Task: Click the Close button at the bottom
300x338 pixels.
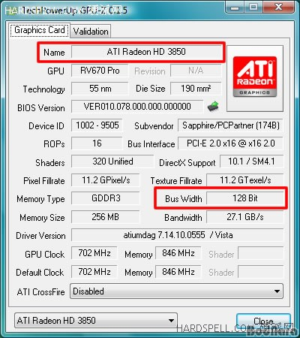Action: point(263,321)
